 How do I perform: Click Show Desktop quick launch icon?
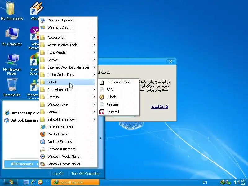click(x=26, y=182)
